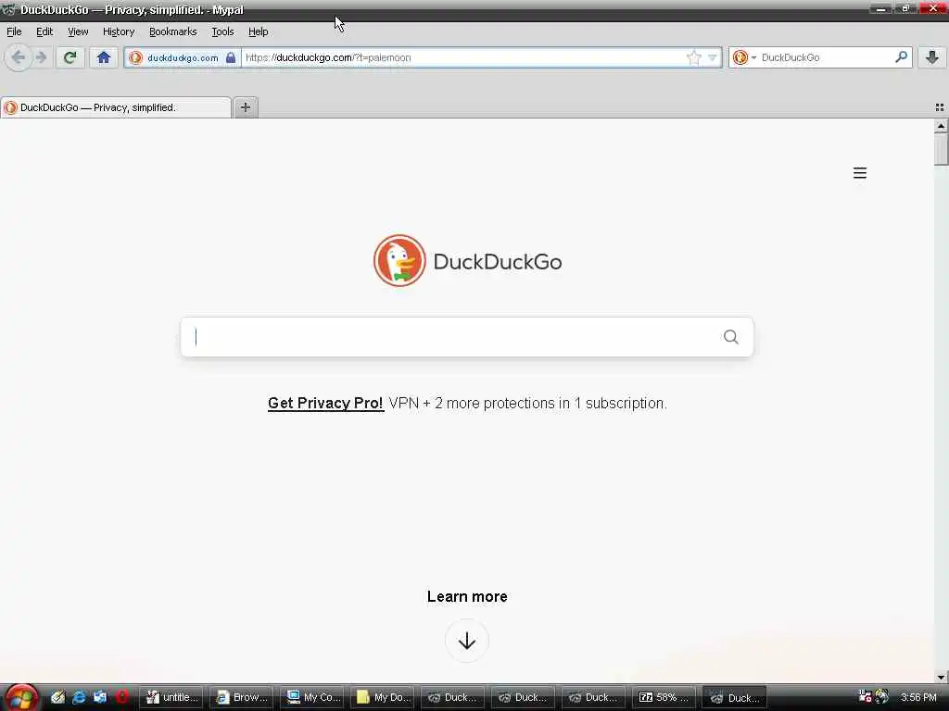Open the Downloads arrow button
Viewport: 949px width, 711px height.
(932, 57)
